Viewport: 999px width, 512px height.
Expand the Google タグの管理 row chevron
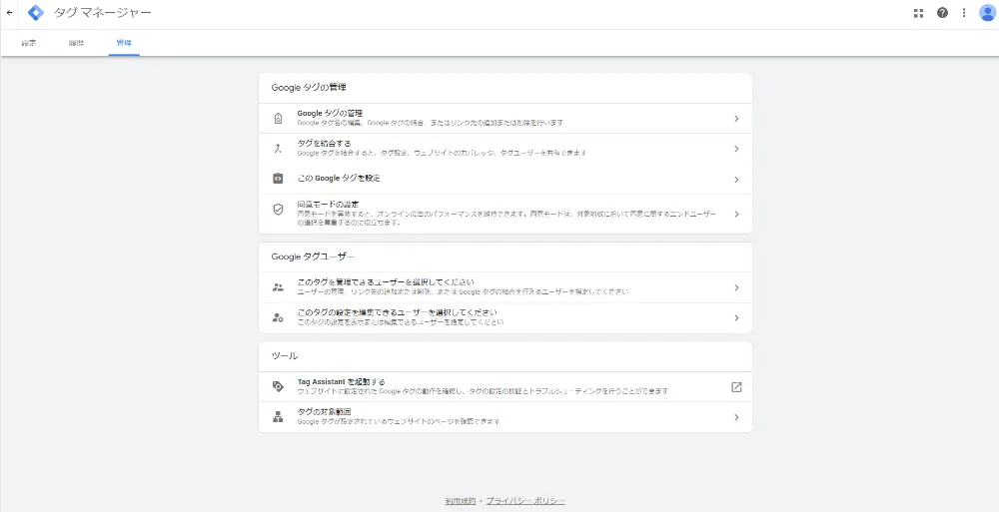(x=736, y=119)
